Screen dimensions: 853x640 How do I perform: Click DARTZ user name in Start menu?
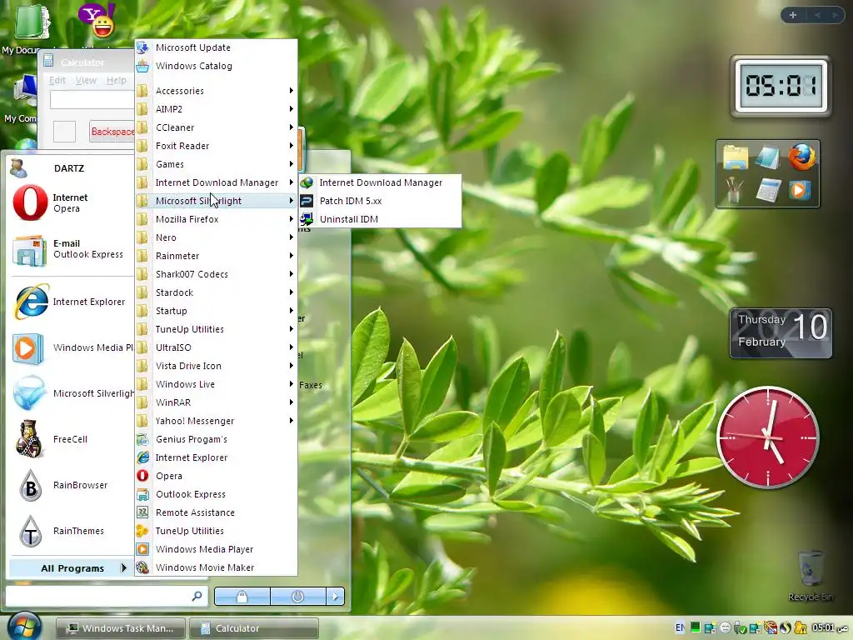69,168
